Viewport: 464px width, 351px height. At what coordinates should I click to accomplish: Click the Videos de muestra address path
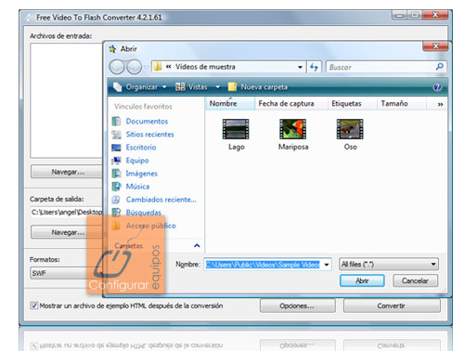pos(205,67)
